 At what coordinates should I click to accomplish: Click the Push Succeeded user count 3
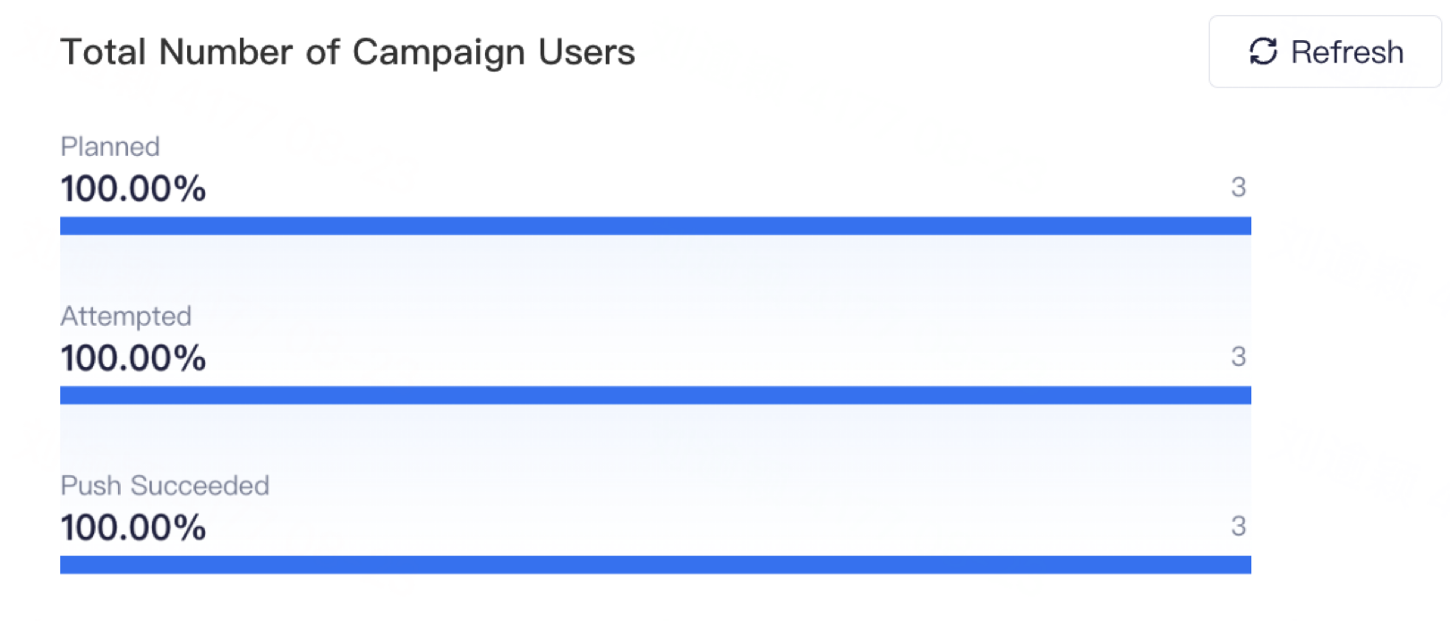1239,526
